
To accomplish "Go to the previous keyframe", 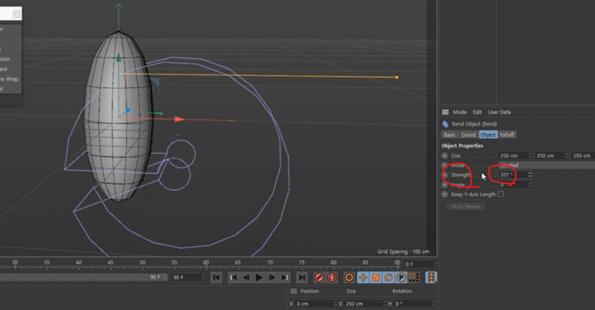I will (x=233, y=278).
